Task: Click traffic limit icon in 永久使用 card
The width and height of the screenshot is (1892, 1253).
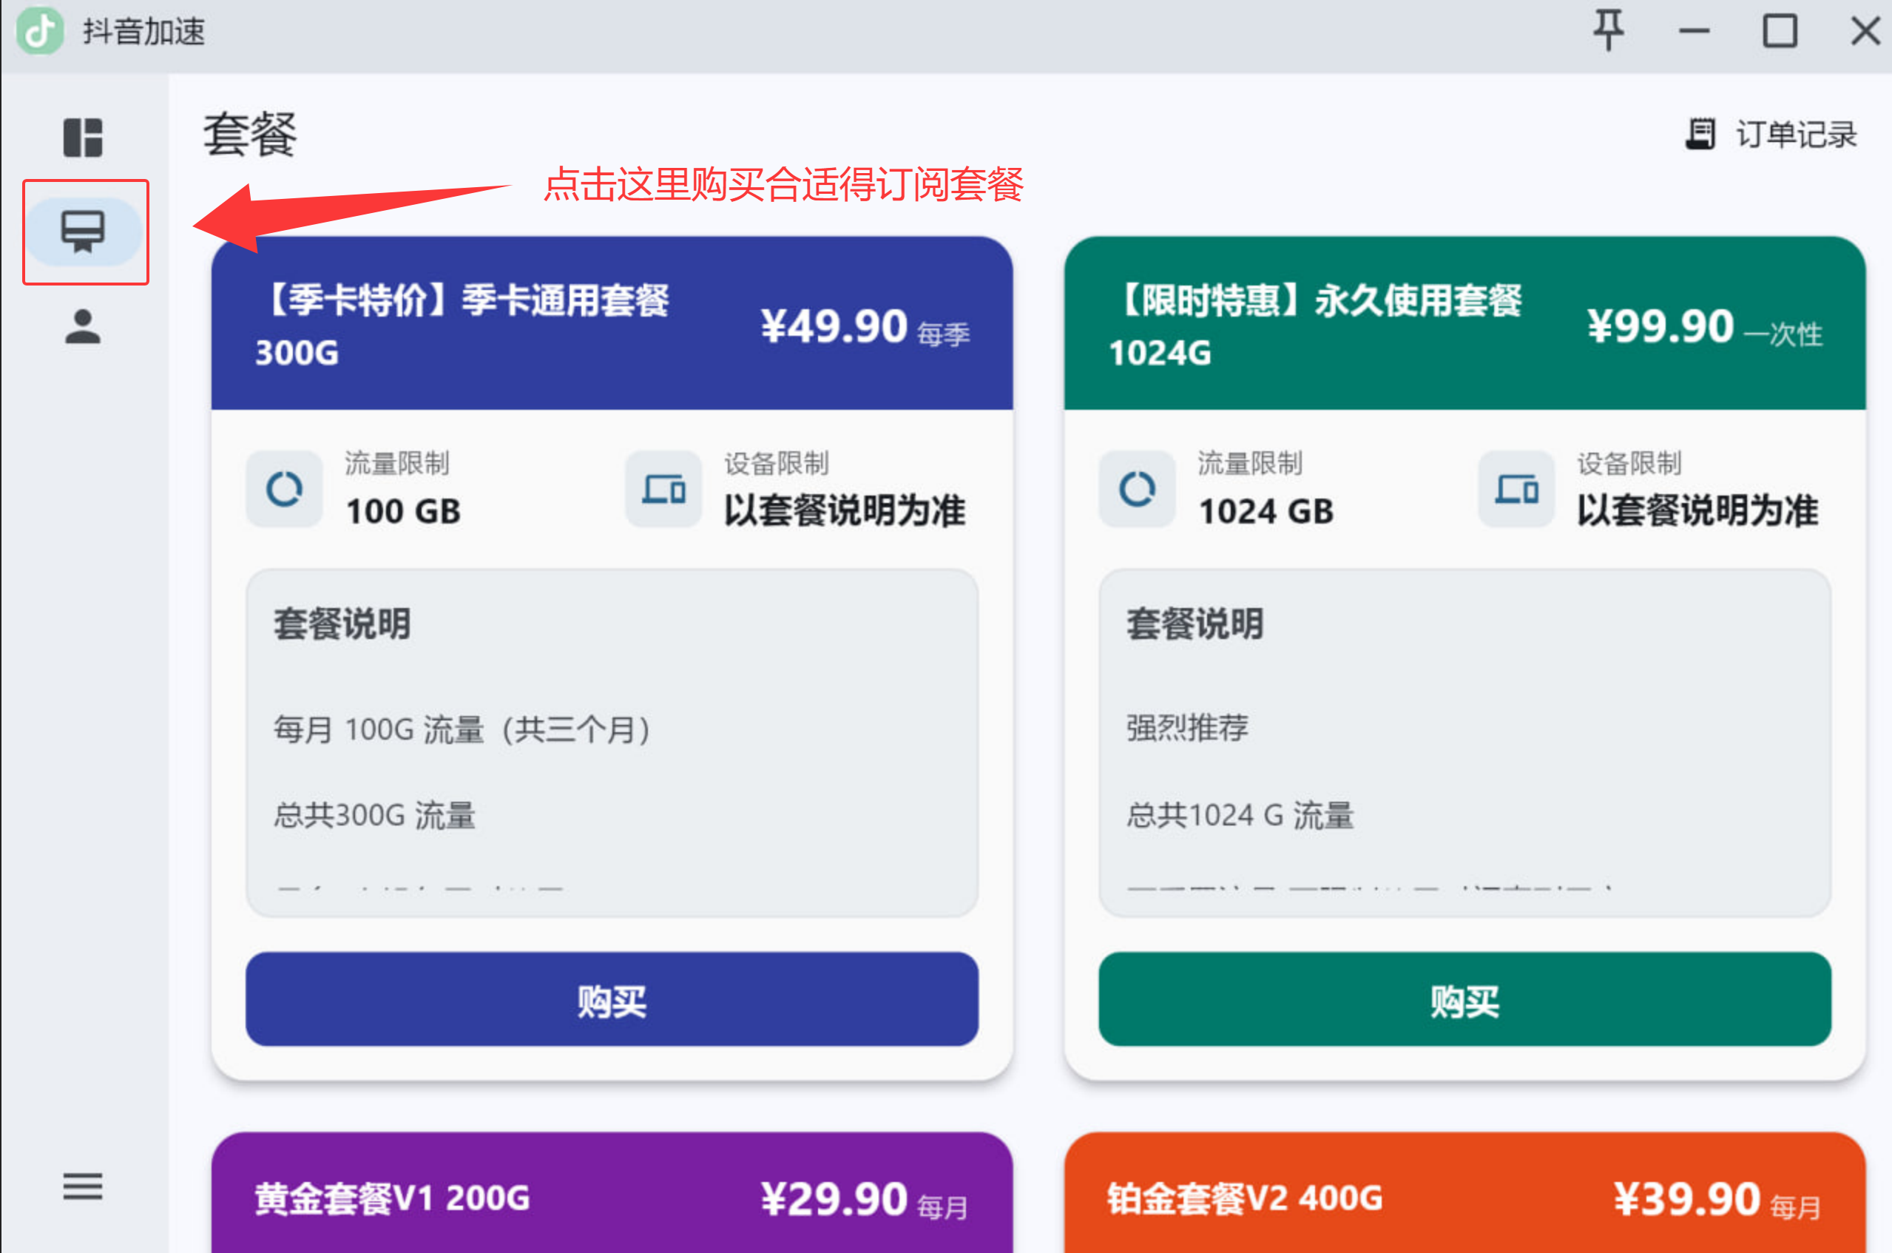Action: pyautogui.click(x=1137, y=488)
